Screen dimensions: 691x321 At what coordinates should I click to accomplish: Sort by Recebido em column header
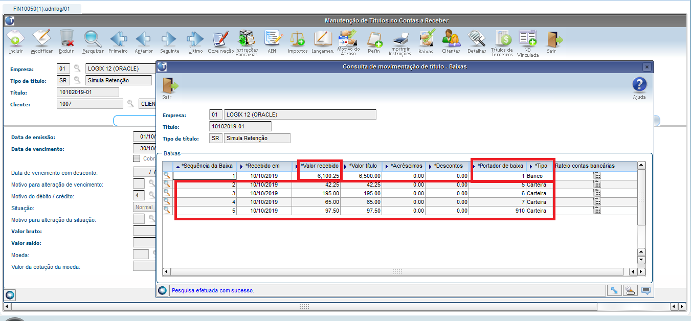pos(264,166)
